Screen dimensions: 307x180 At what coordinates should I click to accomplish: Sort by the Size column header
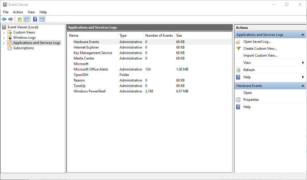tap(179, 36)
